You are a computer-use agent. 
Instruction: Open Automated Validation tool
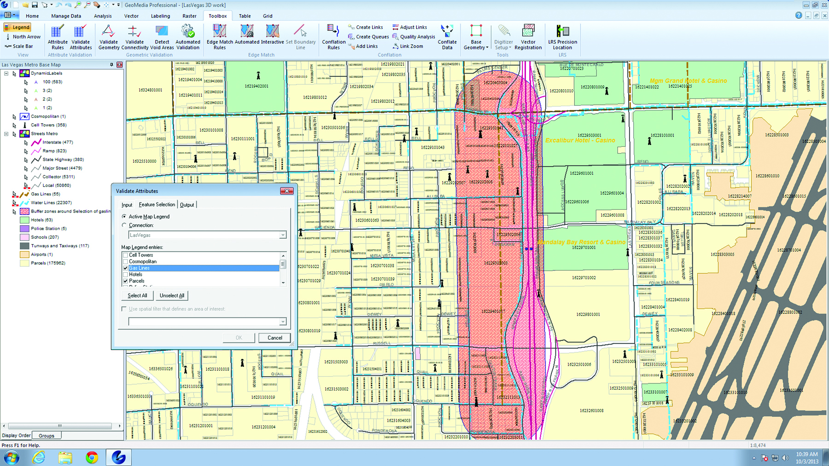click(188, 37)
